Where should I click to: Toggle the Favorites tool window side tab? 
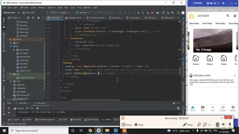pos(4,108)
